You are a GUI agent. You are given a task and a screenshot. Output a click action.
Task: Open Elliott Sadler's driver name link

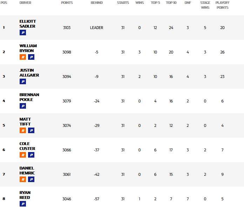point(28,24)
